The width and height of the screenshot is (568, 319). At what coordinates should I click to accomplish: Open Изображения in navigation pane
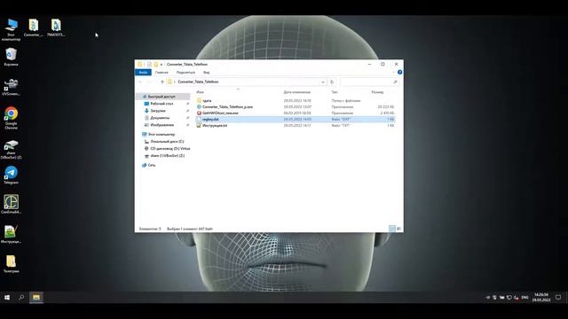tap(162, 125)
